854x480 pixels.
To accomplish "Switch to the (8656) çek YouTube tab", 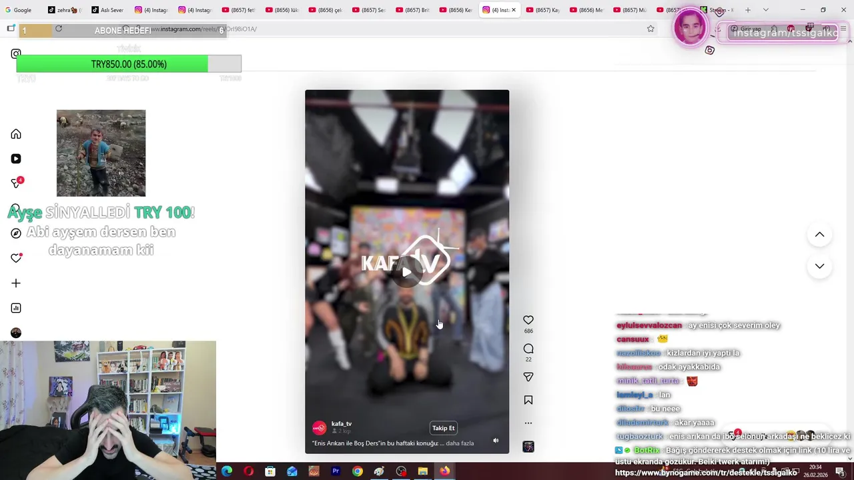I will [x=325, y=10].
